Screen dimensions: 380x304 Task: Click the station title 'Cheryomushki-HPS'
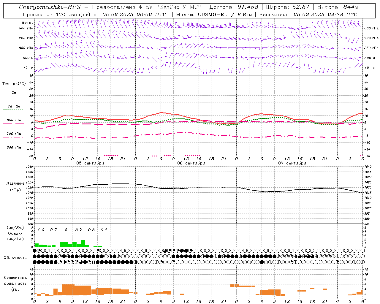50,7
